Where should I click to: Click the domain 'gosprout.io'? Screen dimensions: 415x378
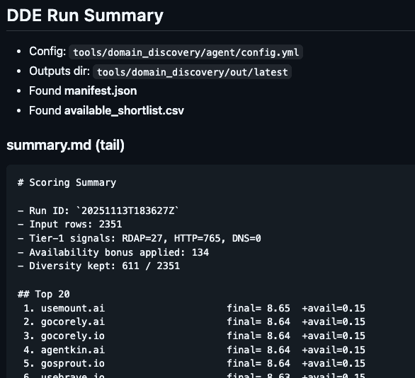click(73, 364)
